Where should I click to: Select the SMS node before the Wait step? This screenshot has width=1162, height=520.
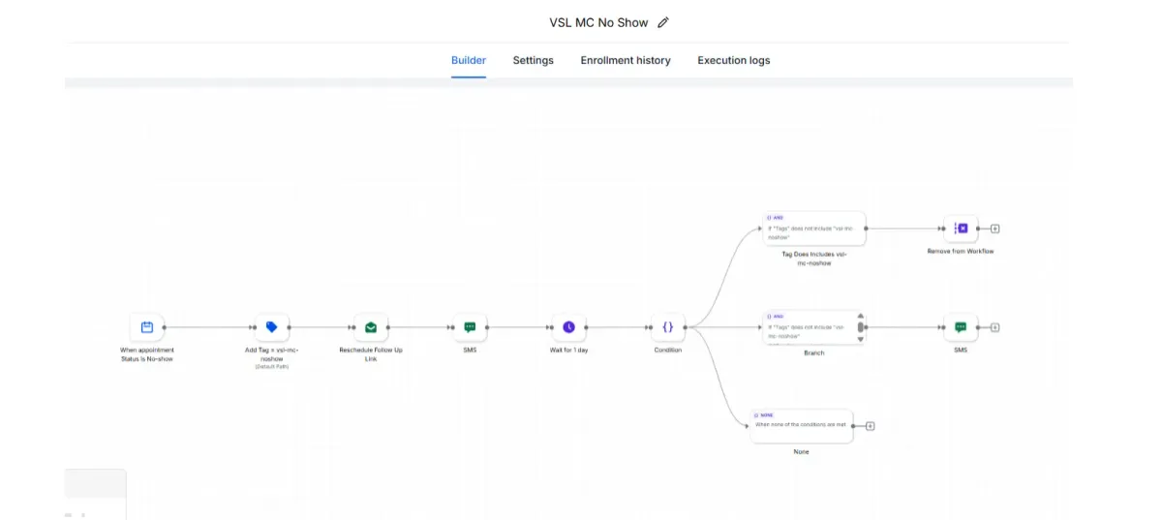pyautogui.click(x=470, y=327)
